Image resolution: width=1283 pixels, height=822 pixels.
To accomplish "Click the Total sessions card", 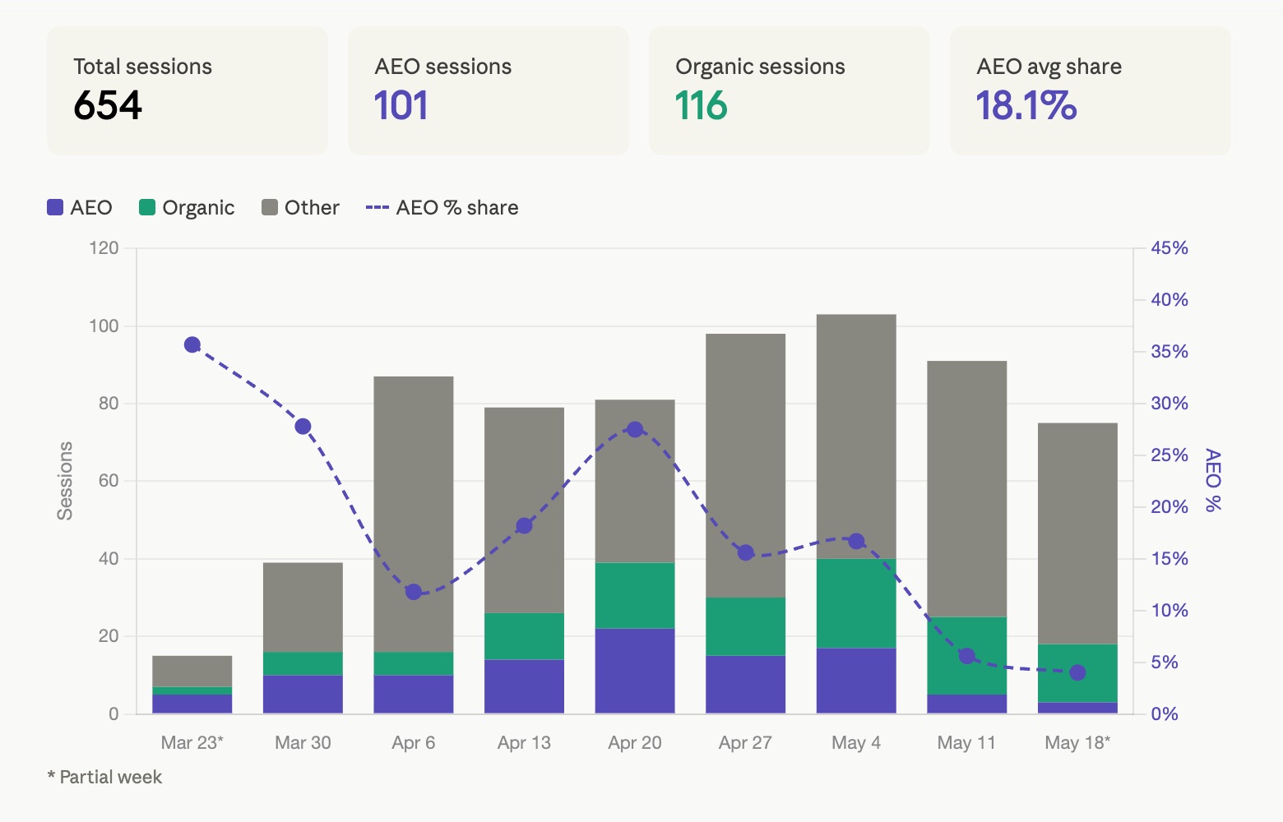I will pos(188,90).
